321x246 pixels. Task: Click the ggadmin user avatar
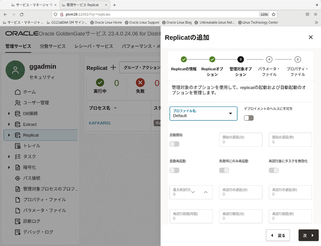click(15, 70)
